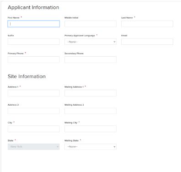Viewport: 181px width, 172px height.
Task: Open the Mailing State dropdown
Action: (x=90, y=147)
